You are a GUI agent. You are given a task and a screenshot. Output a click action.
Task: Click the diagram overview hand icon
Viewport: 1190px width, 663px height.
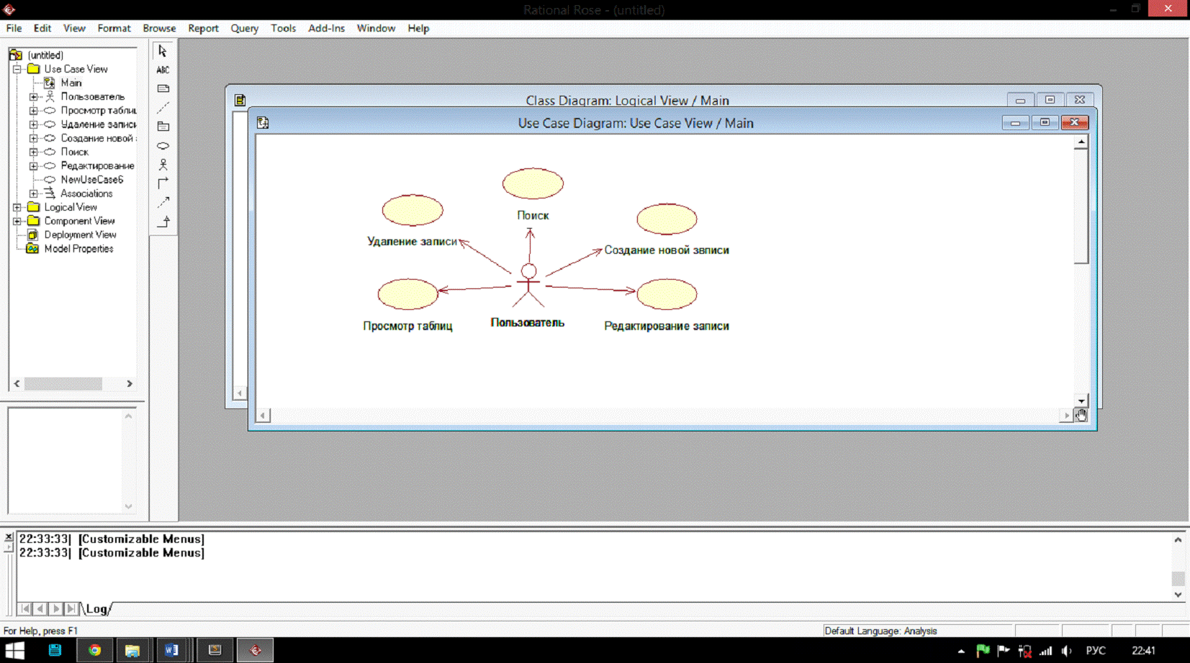click(1081, 415)
